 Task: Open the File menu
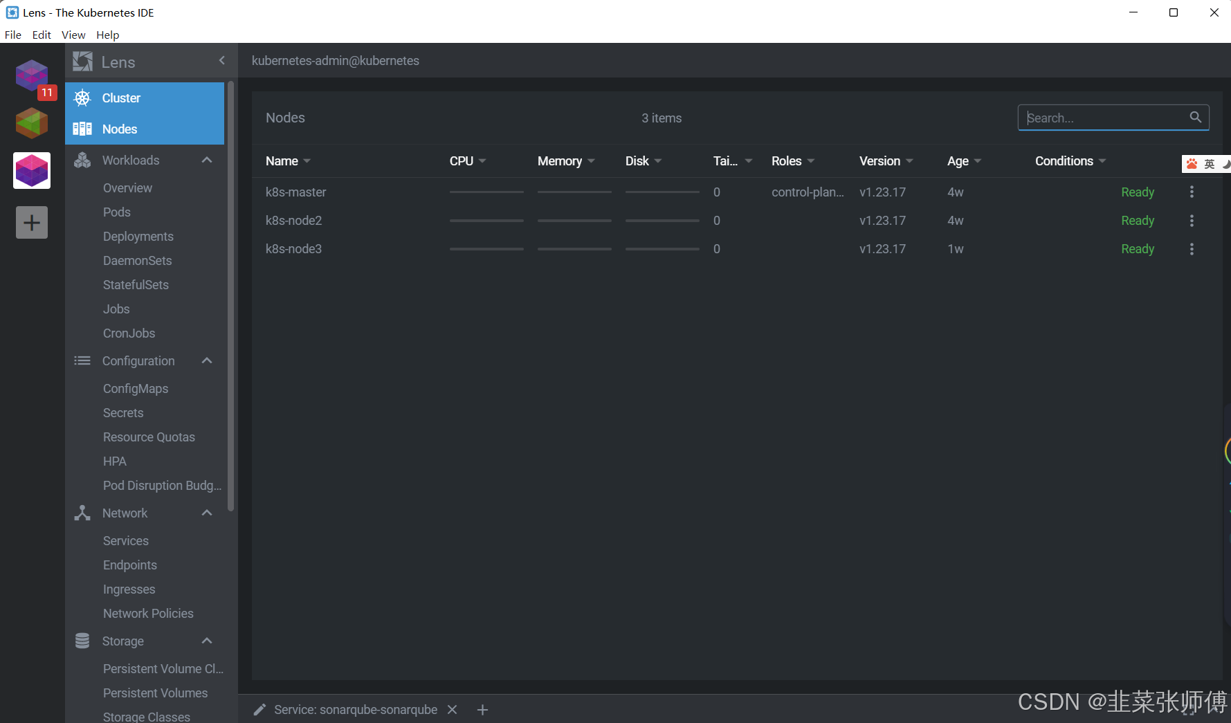(13, 35)
